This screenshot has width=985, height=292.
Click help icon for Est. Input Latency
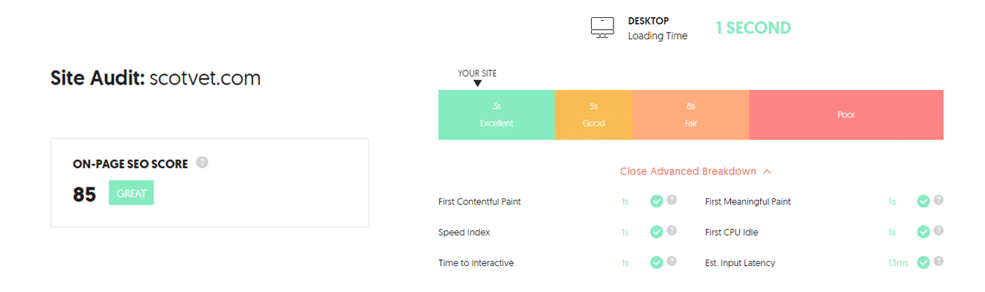click(x=938, y=261)
